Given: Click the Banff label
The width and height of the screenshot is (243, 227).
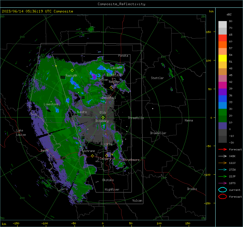Looking at the screenshot, I should [x=45, y=150].
